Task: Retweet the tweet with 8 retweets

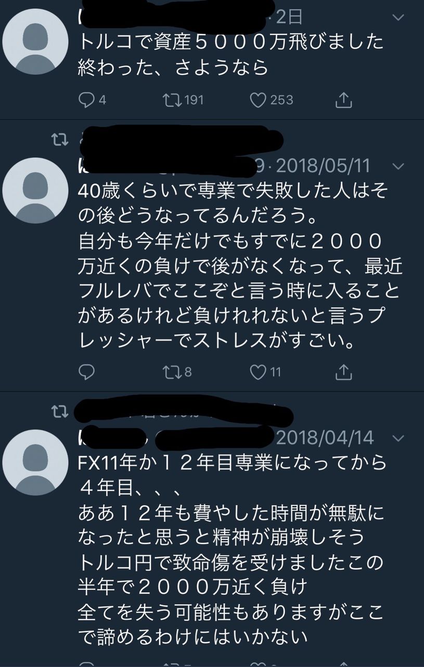Action: [170, 372]
